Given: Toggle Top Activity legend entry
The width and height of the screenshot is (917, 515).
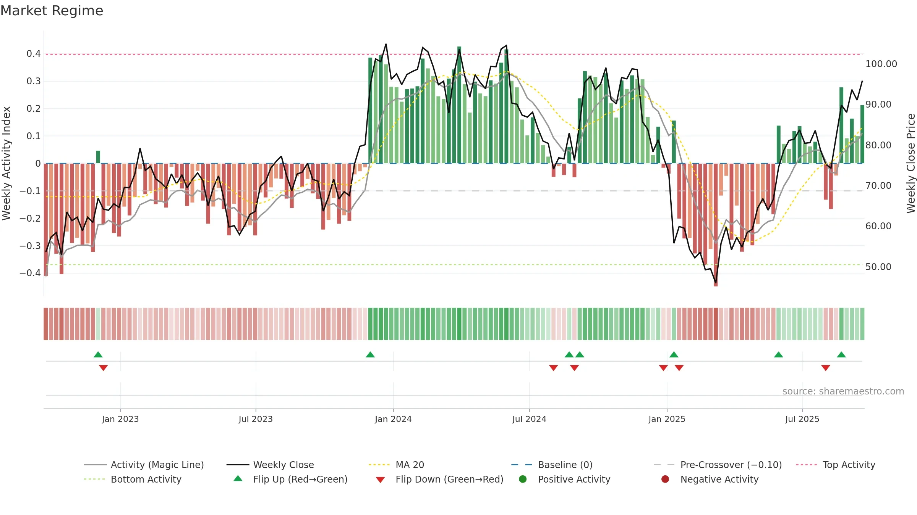Looking at the screenshot, I should click(836, 465).
